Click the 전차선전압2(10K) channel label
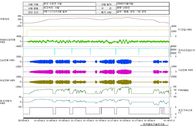Viewport: 195px width, 126px height. coord(186,51)
